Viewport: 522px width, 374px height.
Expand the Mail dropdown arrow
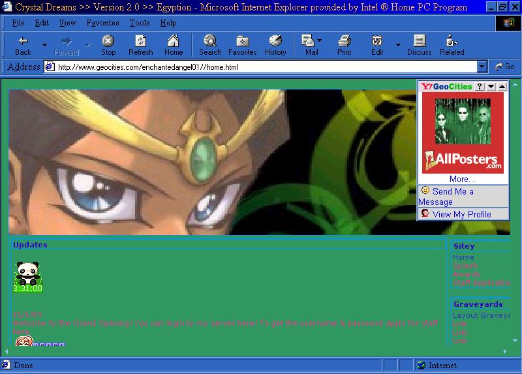[x=320, y=40]
